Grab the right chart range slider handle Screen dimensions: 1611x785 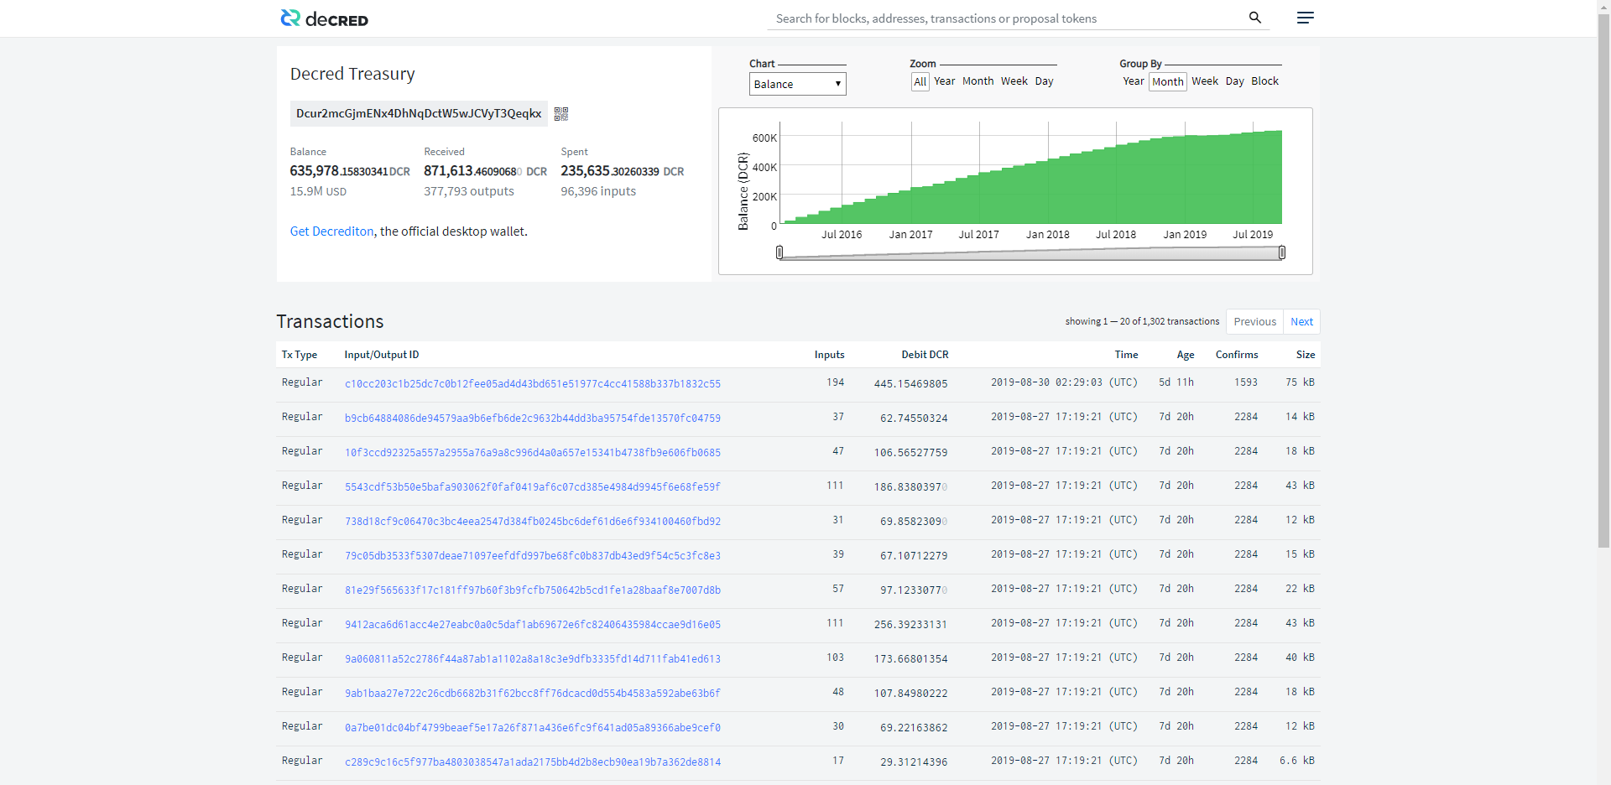(x=1282, y=252)
